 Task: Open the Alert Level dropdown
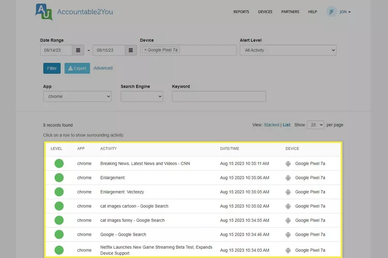tap(288, 50)
